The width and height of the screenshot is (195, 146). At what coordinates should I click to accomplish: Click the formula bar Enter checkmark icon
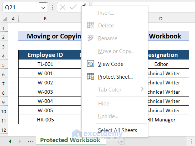click(x=73, y=7)
